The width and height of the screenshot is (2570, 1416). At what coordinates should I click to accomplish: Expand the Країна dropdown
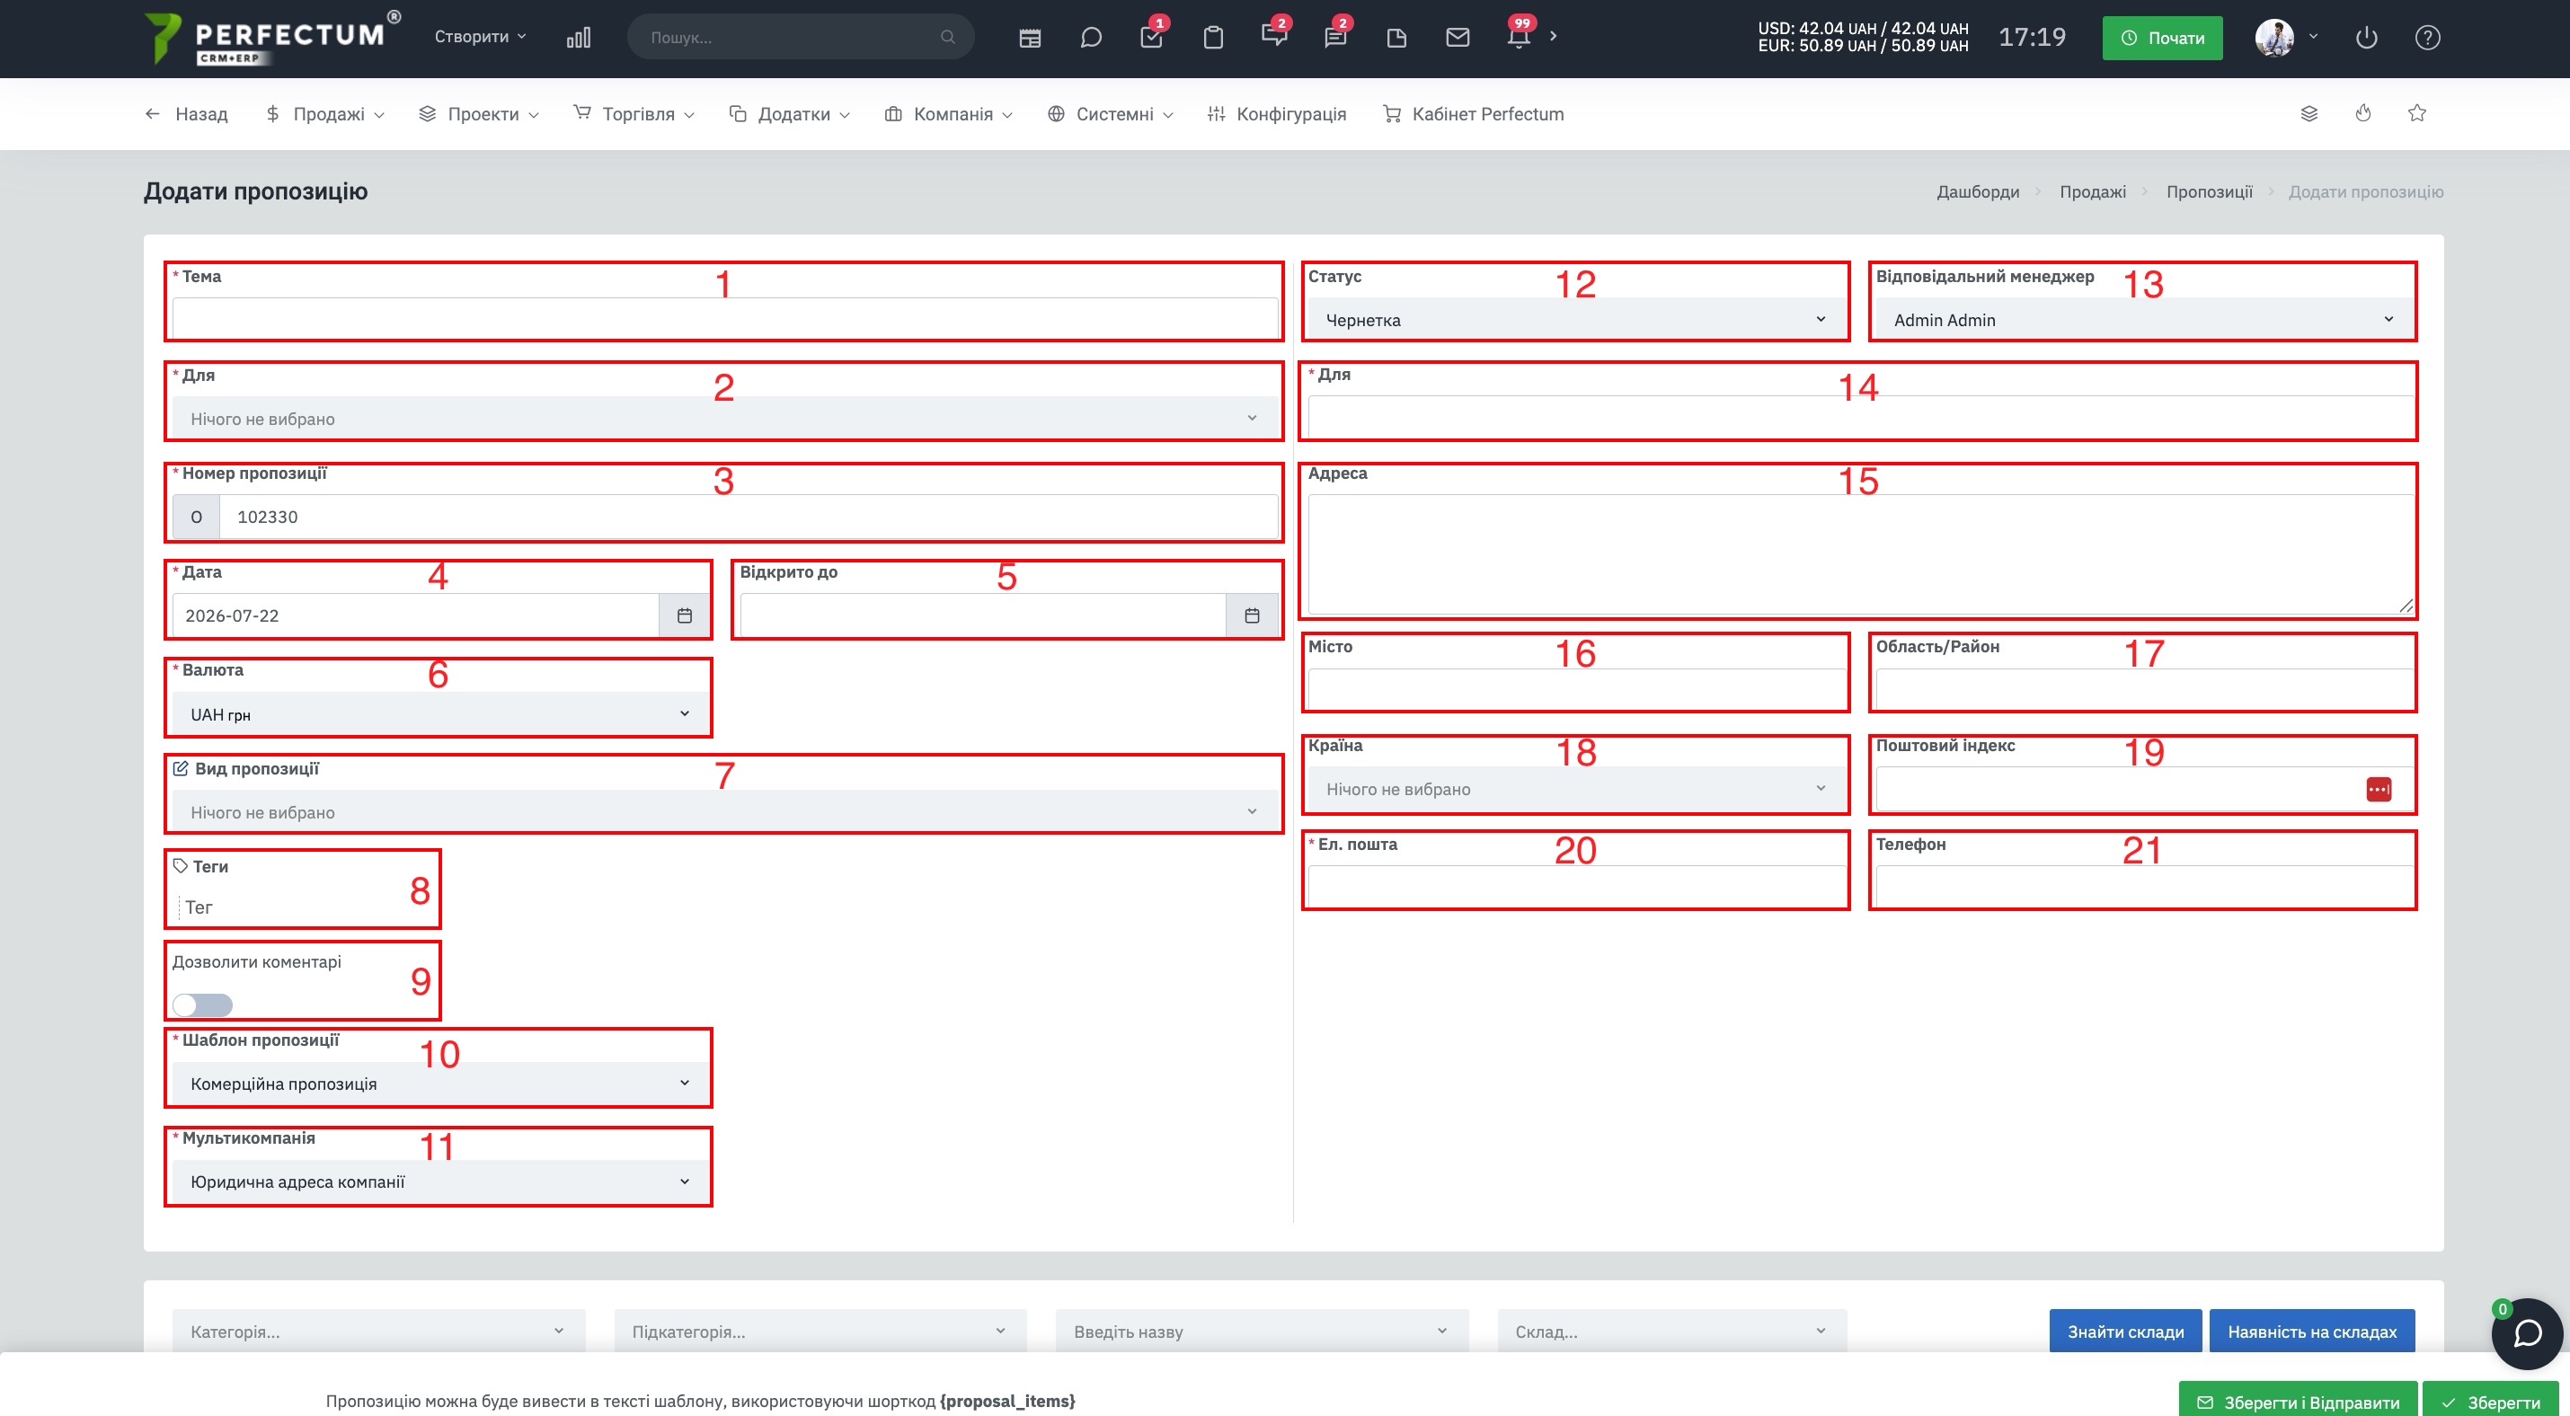pos(1574,789)
